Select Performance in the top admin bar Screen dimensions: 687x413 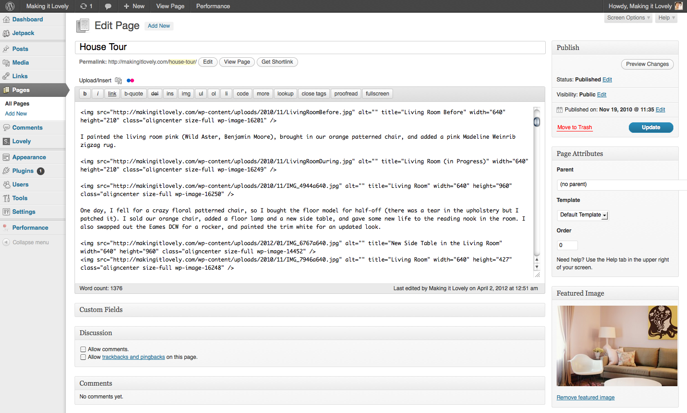pyautogui.click(x=213, y=6)
